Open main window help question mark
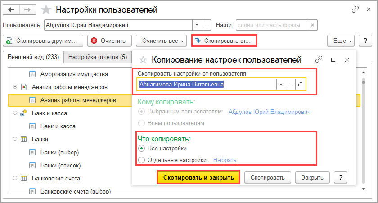This screenshot has width=378, height=203. coord(365,41)
